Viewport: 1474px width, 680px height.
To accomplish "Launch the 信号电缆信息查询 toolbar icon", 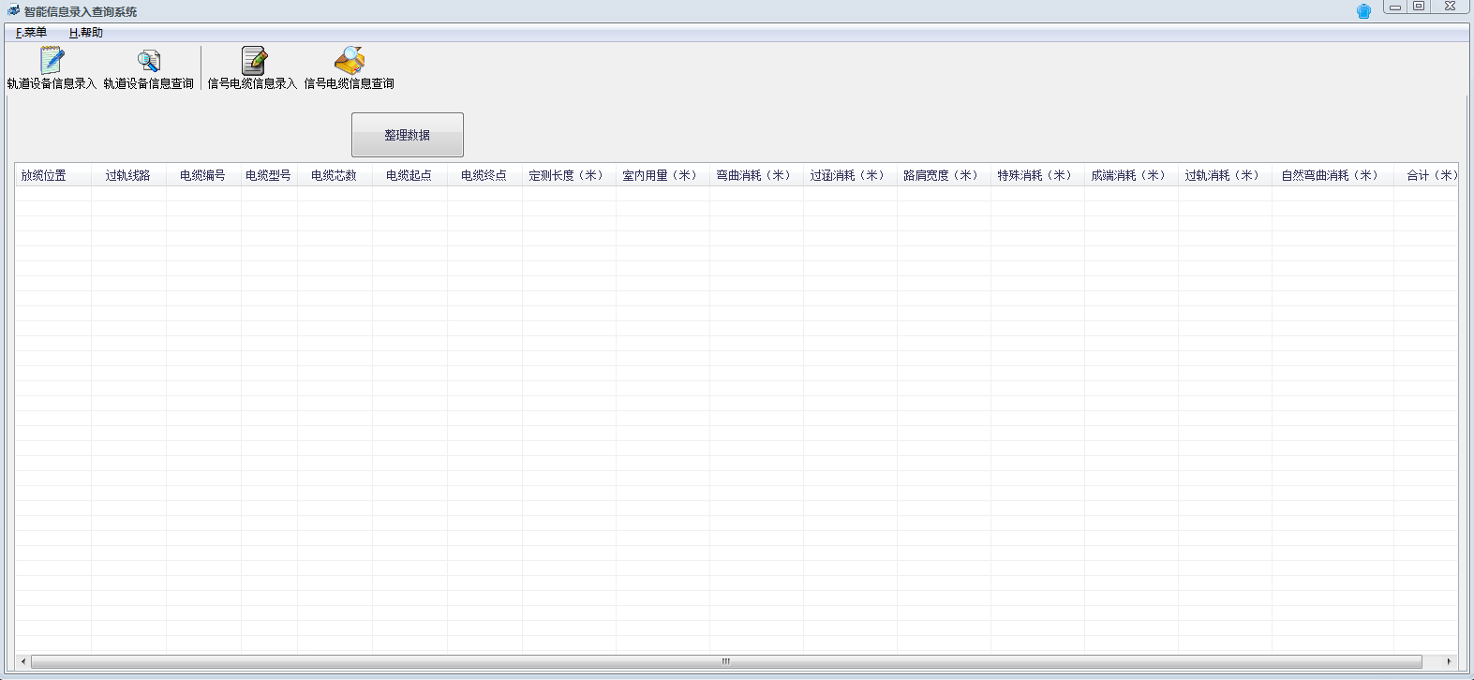I will (350, 61).
